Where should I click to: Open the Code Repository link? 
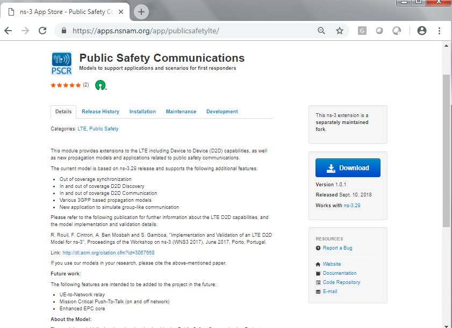click(x=342, y=282)
